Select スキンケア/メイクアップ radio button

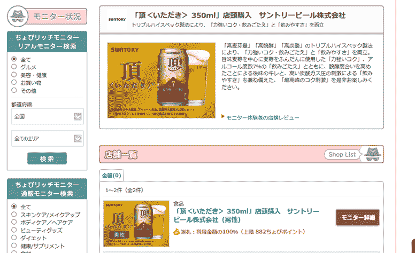click(x=14, y=214)
